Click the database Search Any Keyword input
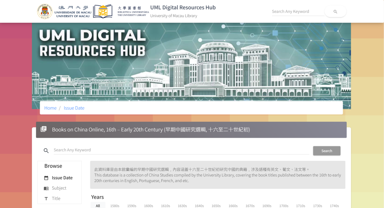 pyautogui.click(x=181, y=150)
